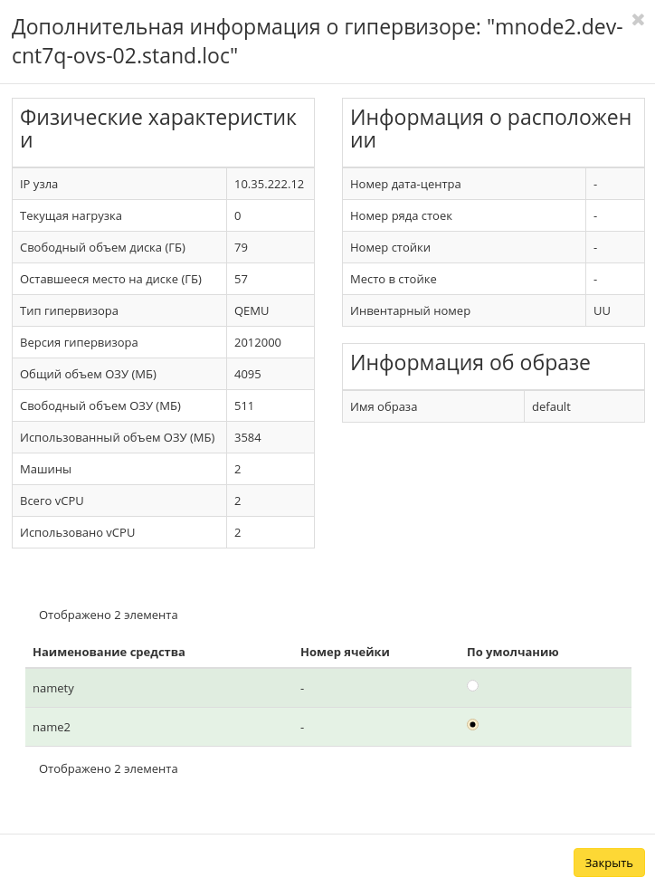Click the IP узла row
Image resolution: width=655 pixels, height=887 pixels.
coord(118,184)
